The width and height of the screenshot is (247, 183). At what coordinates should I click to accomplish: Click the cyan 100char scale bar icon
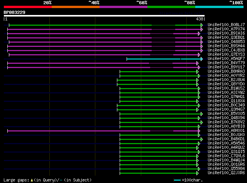[177, 180]
